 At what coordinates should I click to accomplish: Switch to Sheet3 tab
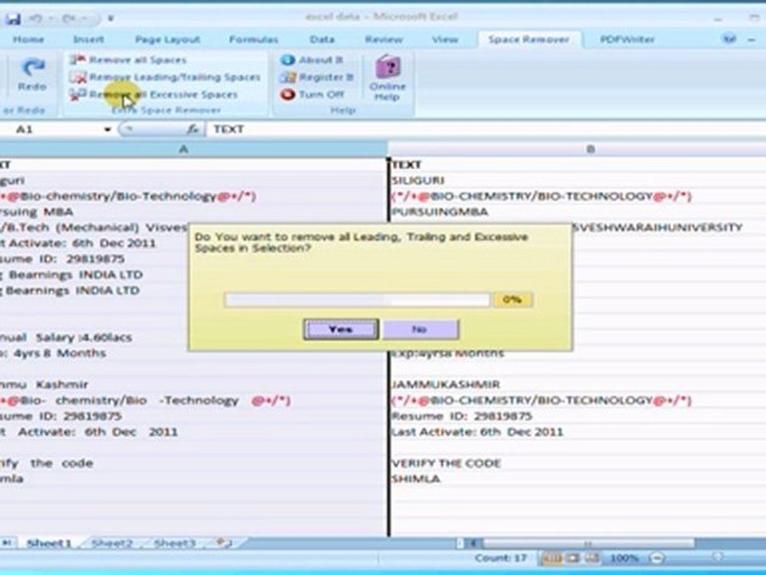(x=175, y=543)
